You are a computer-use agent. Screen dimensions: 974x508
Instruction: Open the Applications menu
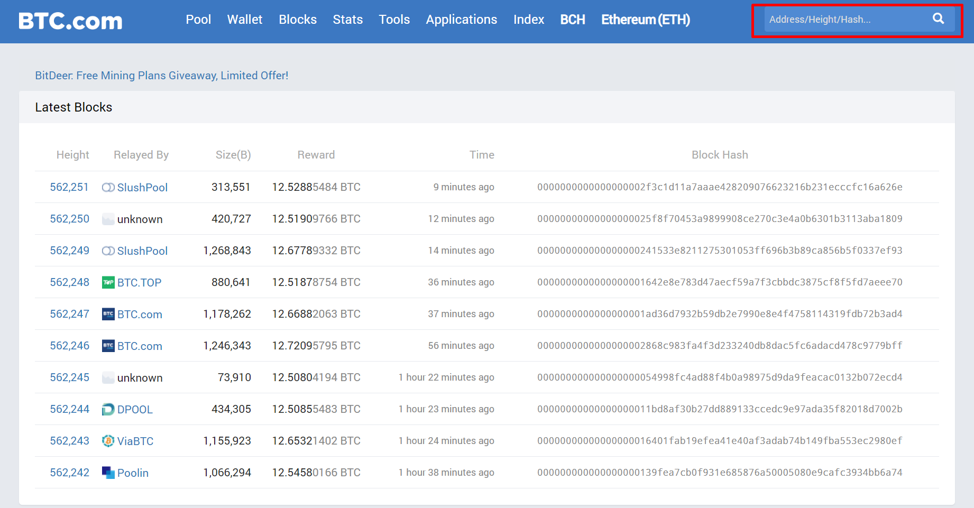[x=462, y=20]
